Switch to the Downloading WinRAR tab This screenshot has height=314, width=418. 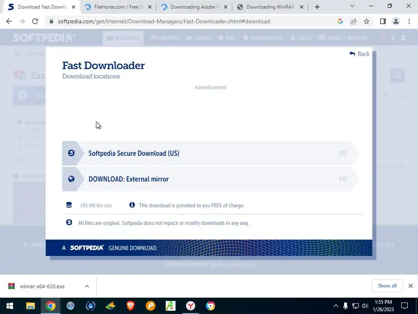269,7
